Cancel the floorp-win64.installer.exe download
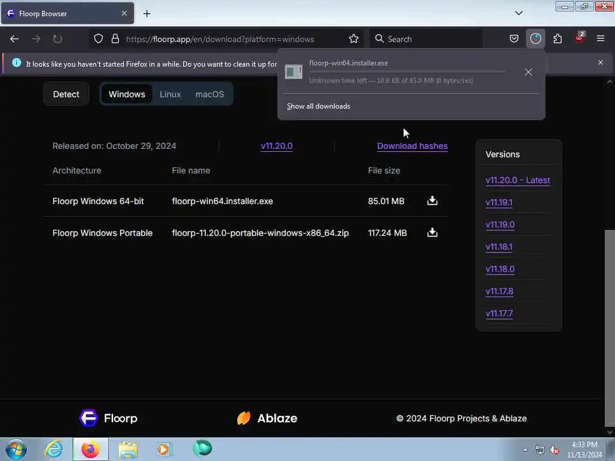Image resolution: width=615 pixels, height=461 pixels. pos(529,72)
